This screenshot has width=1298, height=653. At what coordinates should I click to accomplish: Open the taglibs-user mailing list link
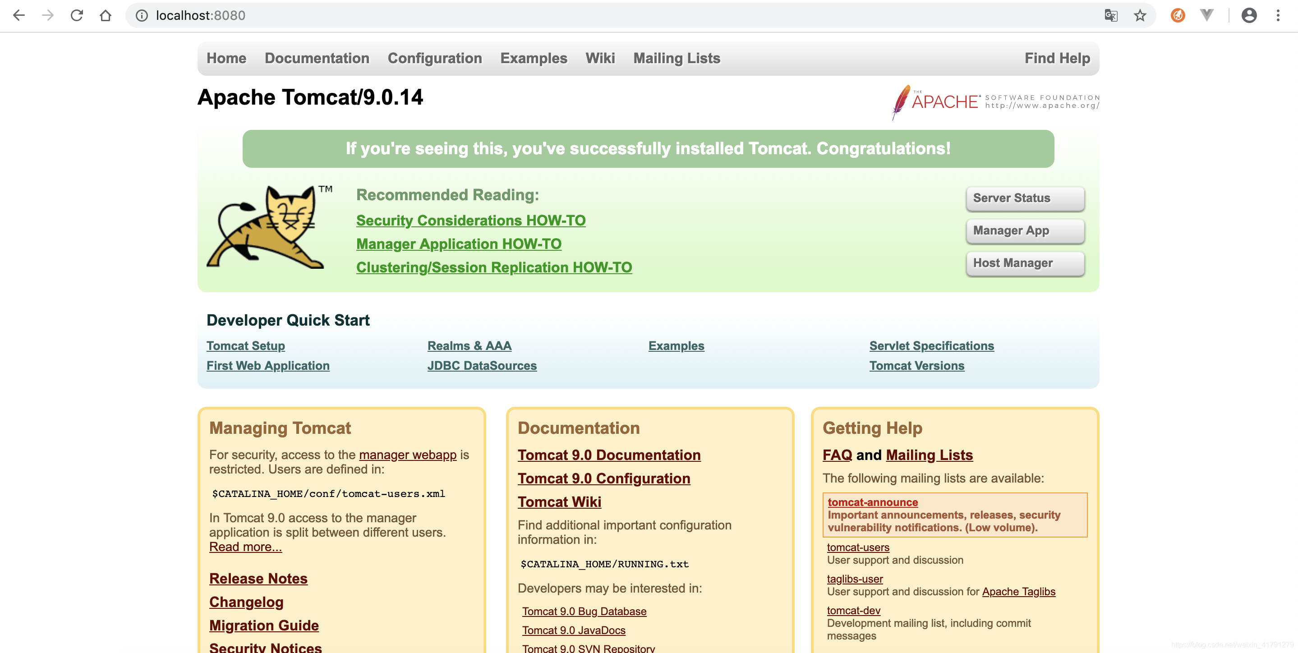855,579
